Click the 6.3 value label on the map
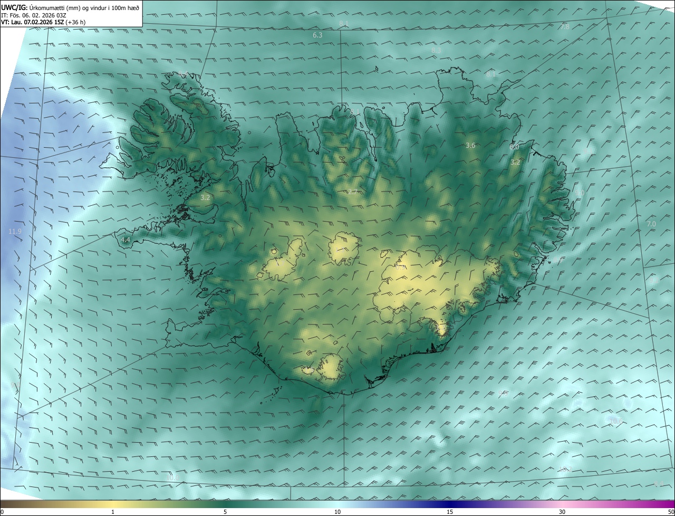675x516 pixels. click(317, 35)
